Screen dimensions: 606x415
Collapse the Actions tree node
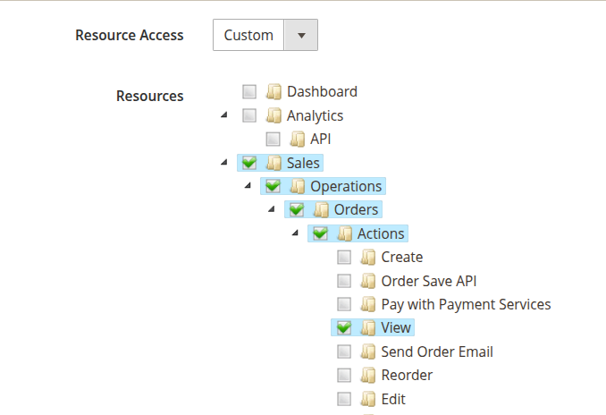pyautogui.click(x=294, y=233)
